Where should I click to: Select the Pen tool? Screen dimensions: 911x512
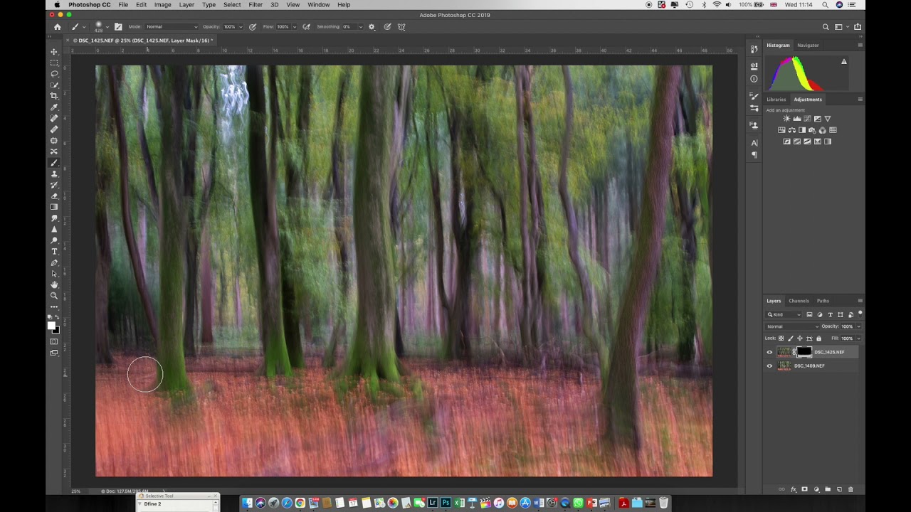[x=54, y=262]
